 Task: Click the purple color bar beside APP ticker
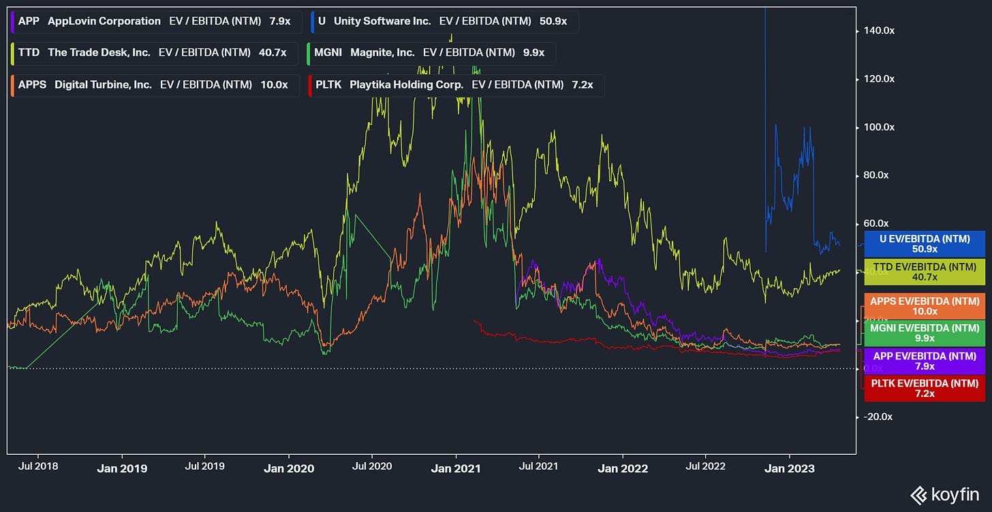pyautogui.click(x=12, y=21)
